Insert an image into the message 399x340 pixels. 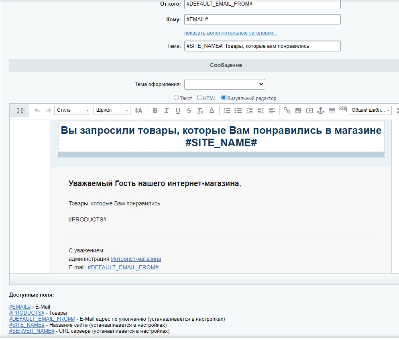pyautogui.click(x=298, y=111)
